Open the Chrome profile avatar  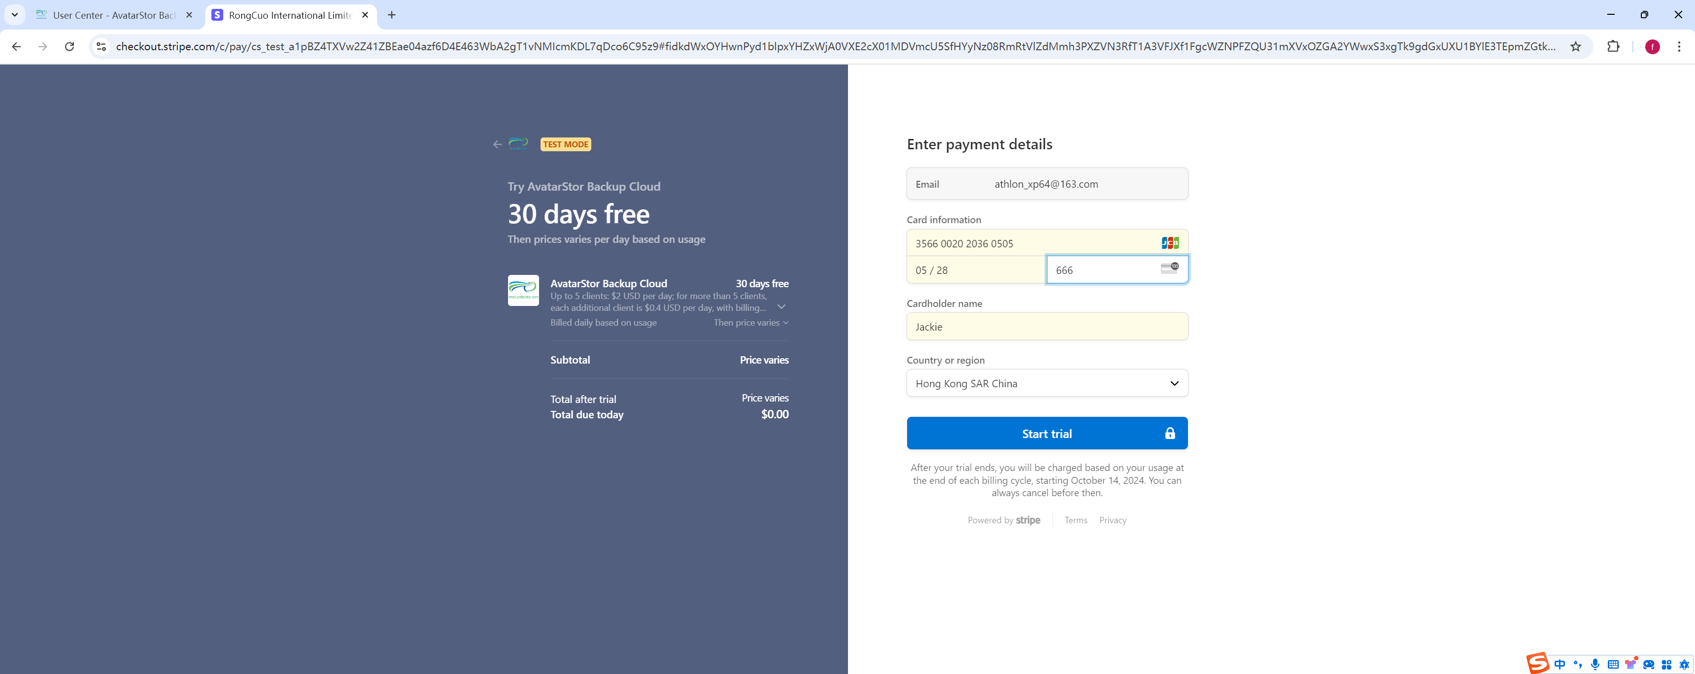coord(1652,47)
